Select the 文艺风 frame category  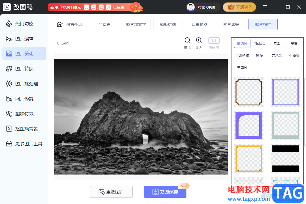(277, 56)
